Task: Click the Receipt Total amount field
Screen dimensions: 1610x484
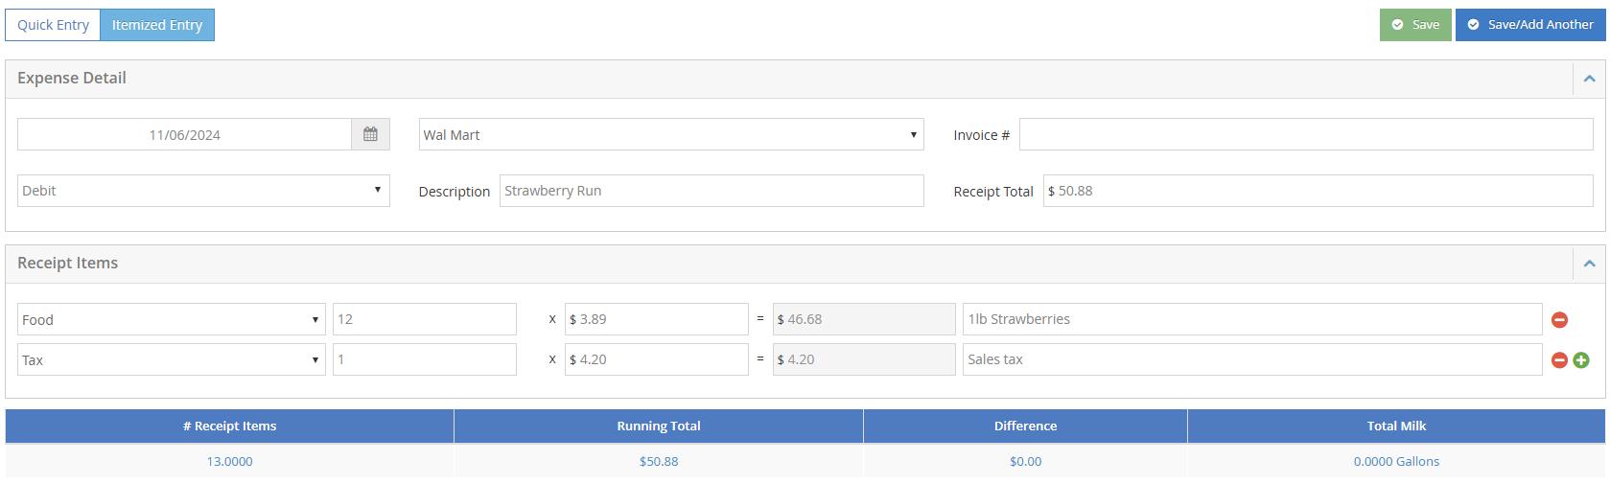Action: point(1318,191)
